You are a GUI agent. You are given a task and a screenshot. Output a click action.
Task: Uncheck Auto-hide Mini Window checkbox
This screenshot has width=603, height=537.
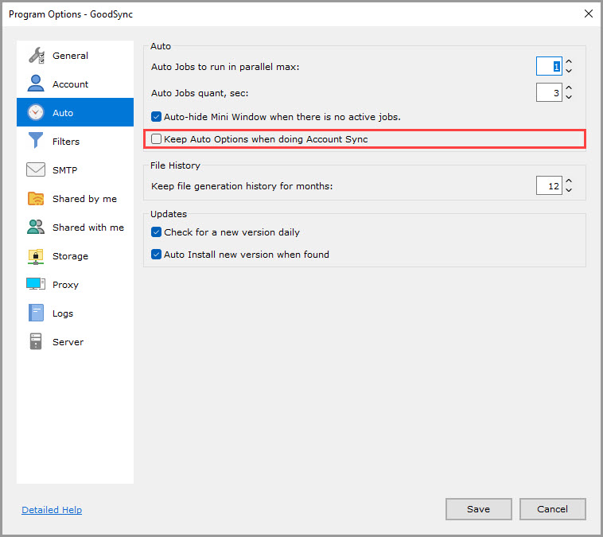pos(156,117)
